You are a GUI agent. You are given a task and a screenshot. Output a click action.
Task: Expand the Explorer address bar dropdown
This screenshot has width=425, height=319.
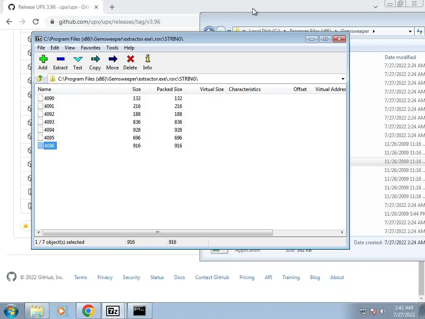[x=410, y=32]
